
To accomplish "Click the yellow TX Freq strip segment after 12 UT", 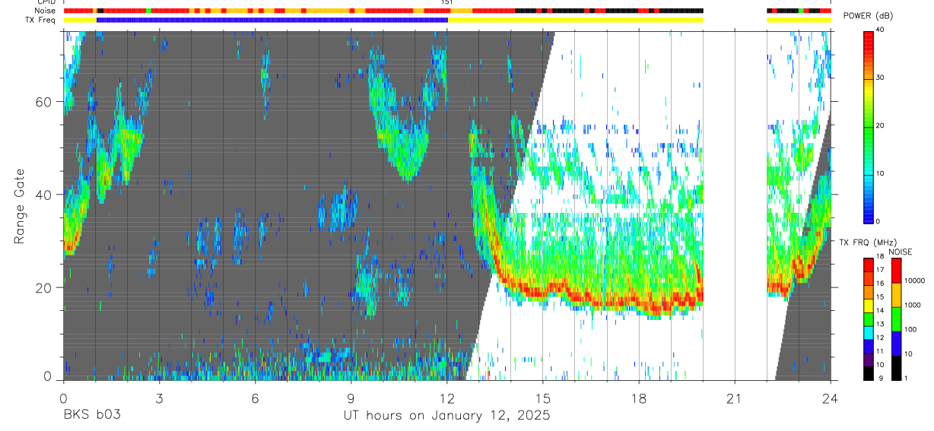I will [x=576, y=20].
